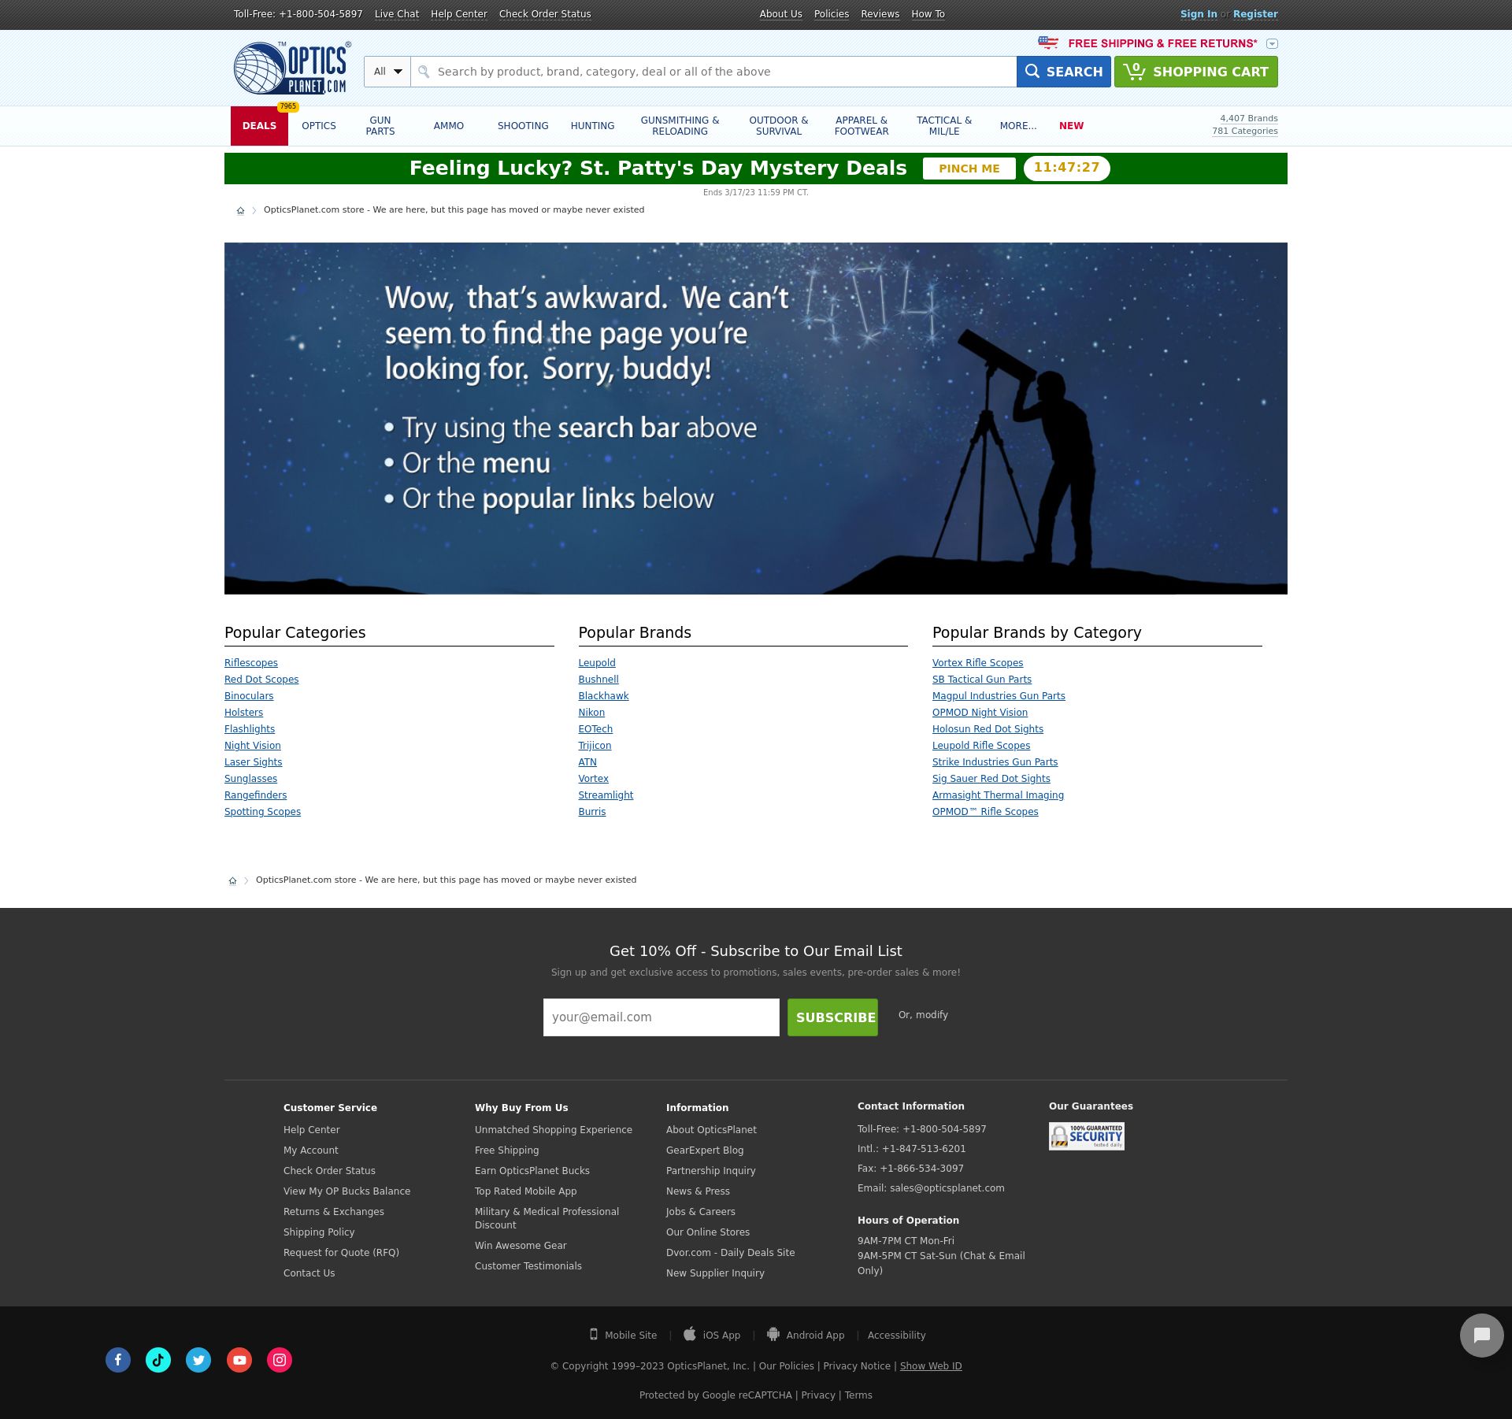Visit the Twitter social icon

198,1360
